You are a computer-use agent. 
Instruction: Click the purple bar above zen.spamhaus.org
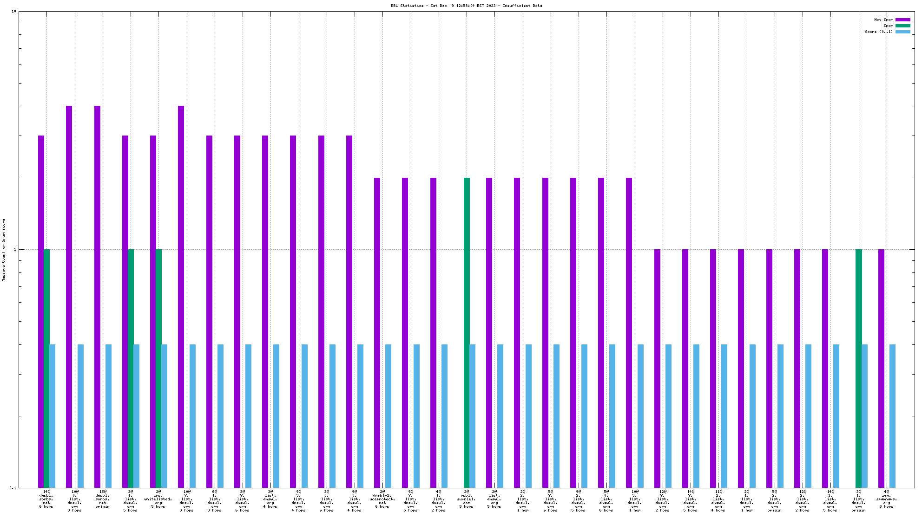(x=881, y=367)
